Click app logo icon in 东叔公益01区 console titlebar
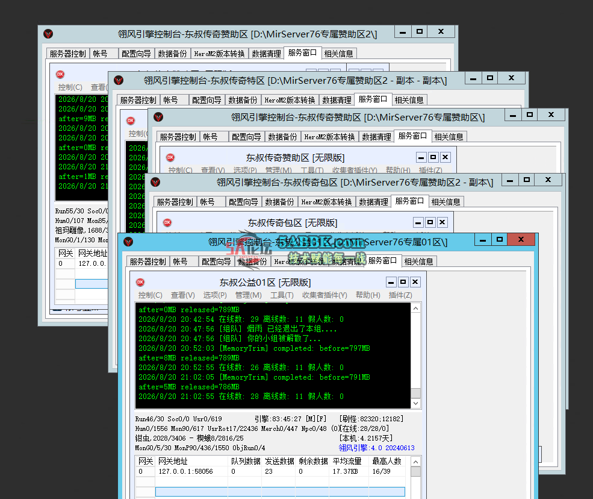The height and width of the screenshot is (499, 593). pos(128,242)
